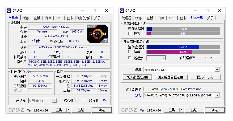Start the 測試處理器穩定度 stress test
Viewport: 233px width, 121px height.
170,77
